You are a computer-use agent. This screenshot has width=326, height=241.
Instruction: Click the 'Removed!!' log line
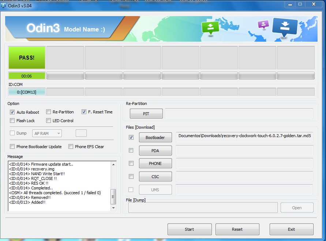click(30, 197)
